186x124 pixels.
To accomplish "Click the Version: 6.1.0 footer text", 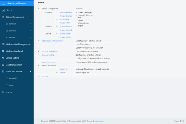I will tap(179, 121).
